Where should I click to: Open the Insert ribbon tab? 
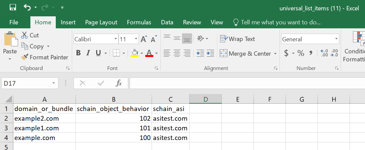click(68, 22)
